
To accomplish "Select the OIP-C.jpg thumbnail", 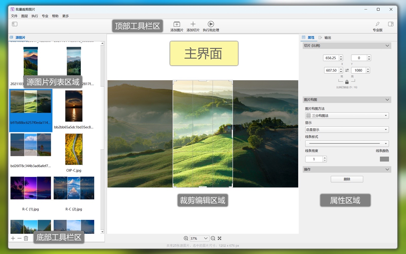I will click(74, 149).
